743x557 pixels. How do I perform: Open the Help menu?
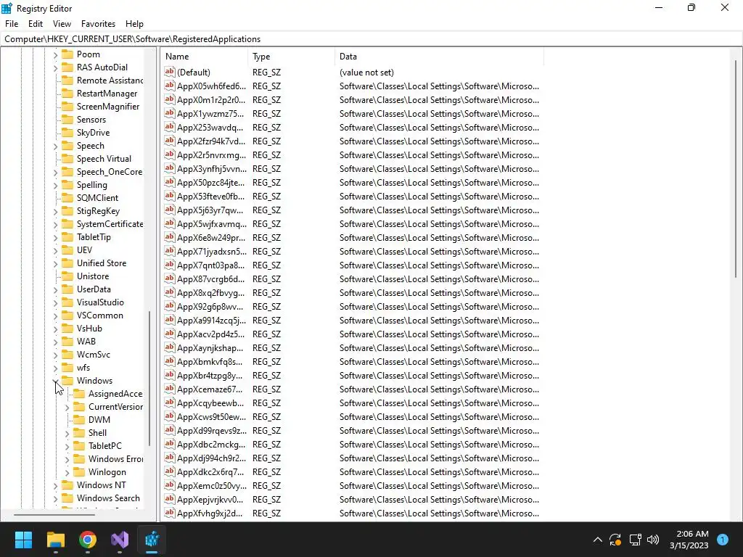pyautogui.click(x=134, y=24)
